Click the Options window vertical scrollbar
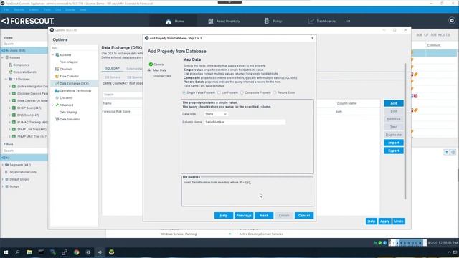Image resolution: width=459 pixels, height=258 pixels. 405,132
